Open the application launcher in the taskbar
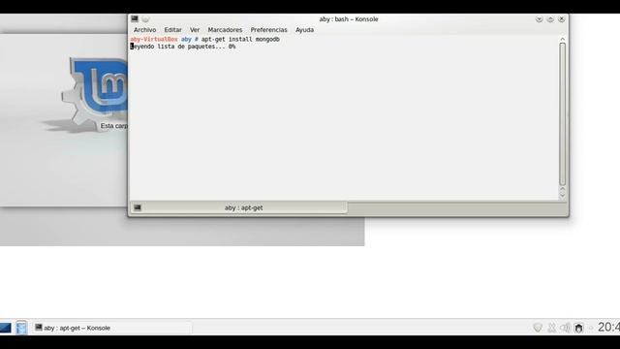The width and height of the screenshot is (620, 349). (x=5, y=328)
